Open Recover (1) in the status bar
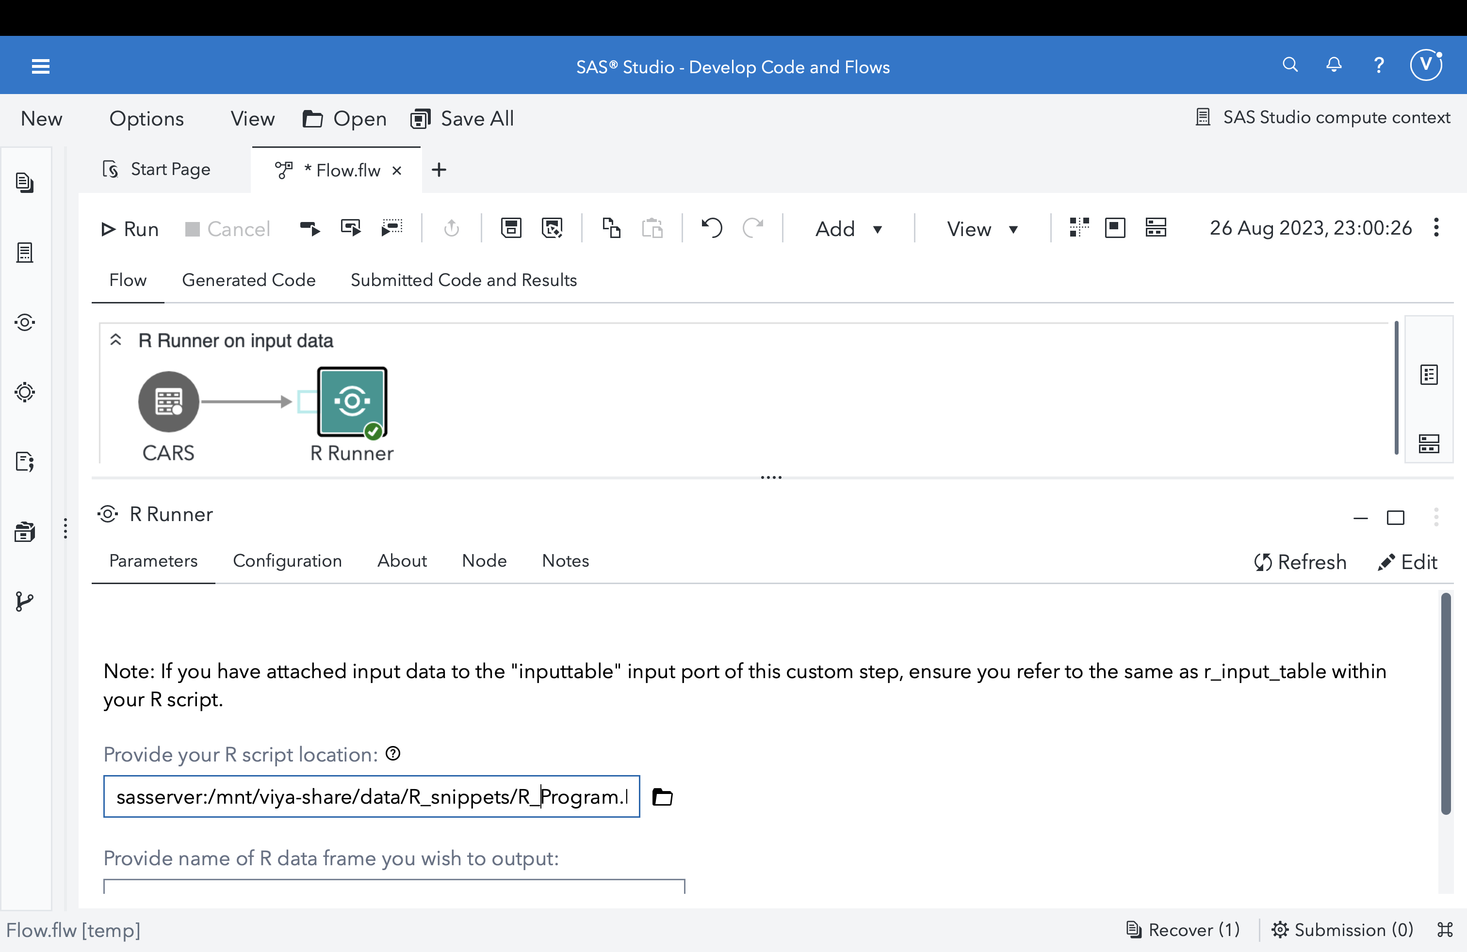Viewport: 1467px width, 952px height. pos(1183,929)
